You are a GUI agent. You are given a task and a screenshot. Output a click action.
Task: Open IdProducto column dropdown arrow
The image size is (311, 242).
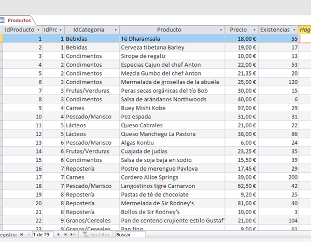click(x=38, y=30)
